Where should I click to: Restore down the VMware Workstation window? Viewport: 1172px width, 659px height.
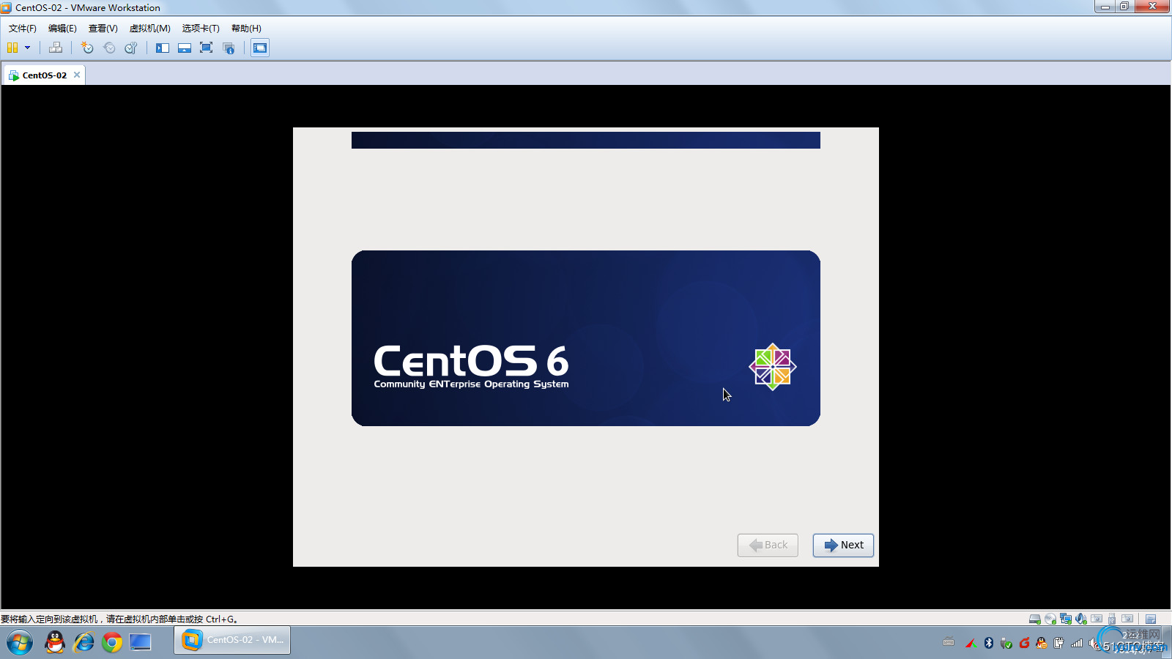(x=1124, y=7)
